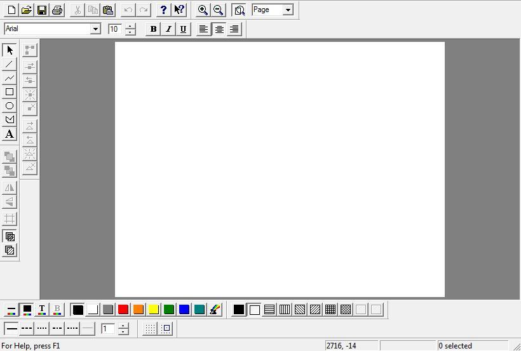
Task: Toggle Underline formatting
Action: [x=183, y=29]
